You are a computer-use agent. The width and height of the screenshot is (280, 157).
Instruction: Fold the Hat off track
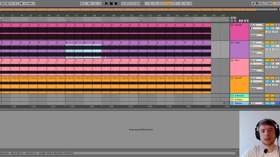[x=232, y=78]
